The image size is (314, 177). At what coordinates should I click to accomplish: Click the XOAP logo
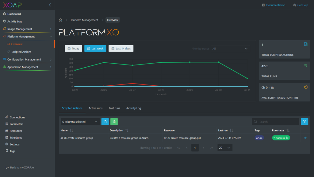pyautogui.click(x=12, y=5)
